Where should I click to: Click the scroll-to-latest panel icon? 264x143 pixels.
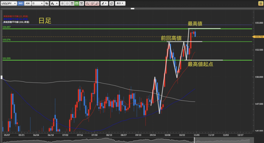tap(81, 4)
